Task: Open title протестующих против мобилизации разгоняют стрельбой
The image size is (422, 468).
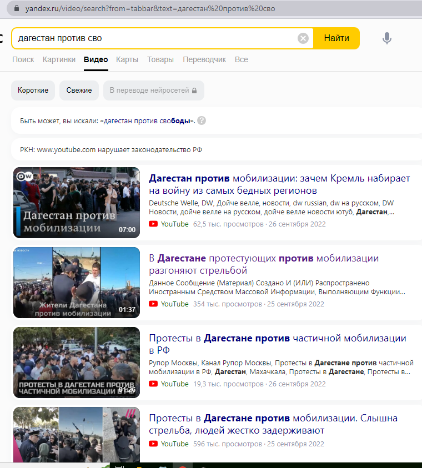Action: click(x=264, y=264)
